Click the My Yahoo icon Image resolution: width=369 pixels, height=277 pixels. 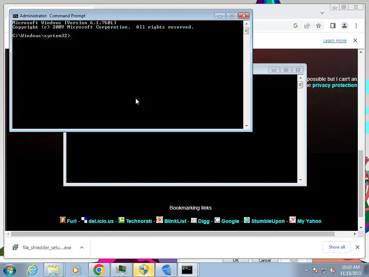point(293,220)
